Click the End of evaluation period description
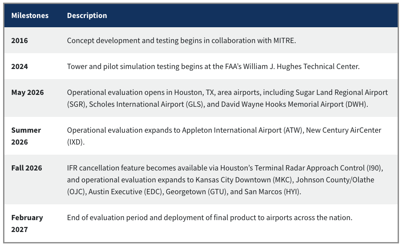Viewport: 406px width, 250px height. [x=209, y=217]
